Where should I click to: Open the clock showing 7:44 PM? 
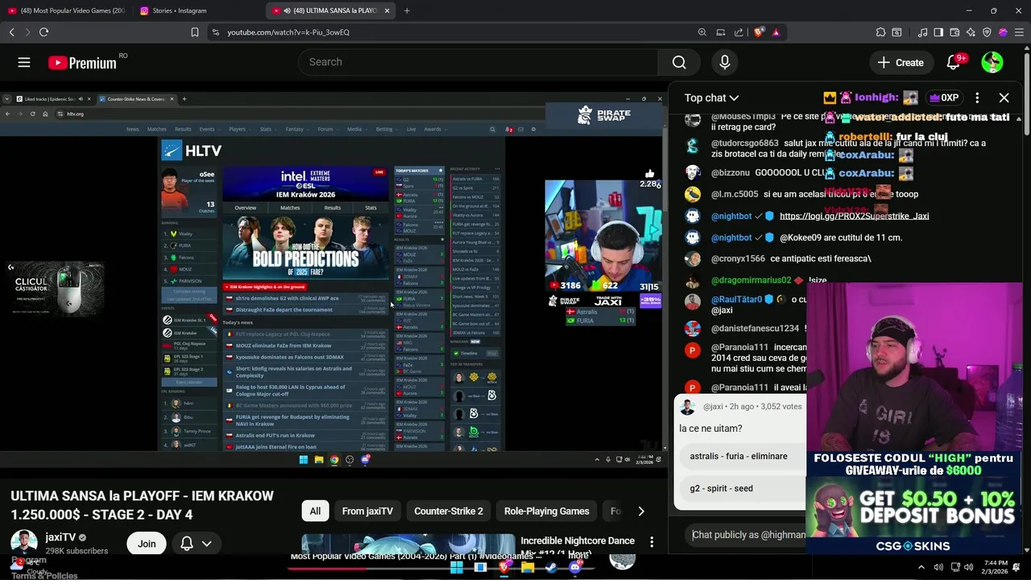[996, 567]
